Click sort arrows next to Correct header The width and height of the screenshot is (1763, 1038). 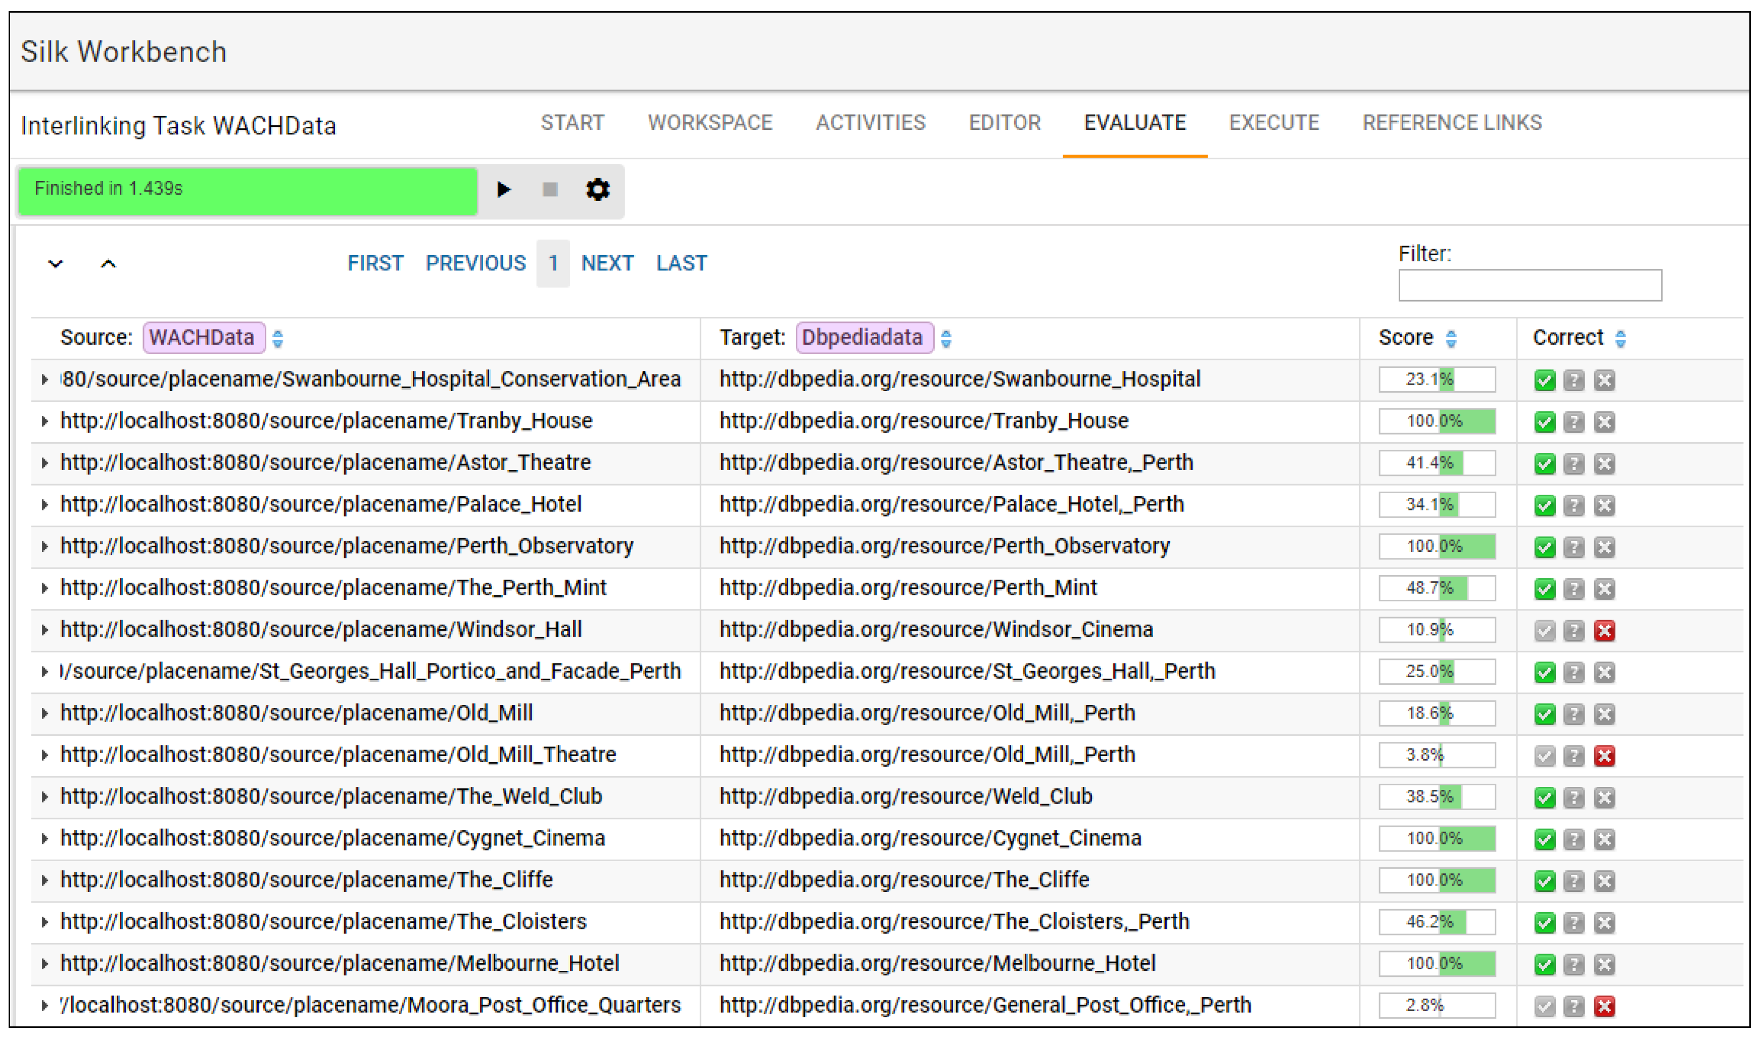tap(1621, 339)
